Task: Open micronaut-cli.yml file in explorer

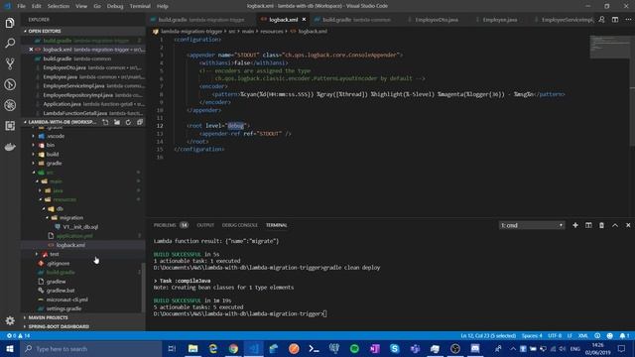Action: 66,299
